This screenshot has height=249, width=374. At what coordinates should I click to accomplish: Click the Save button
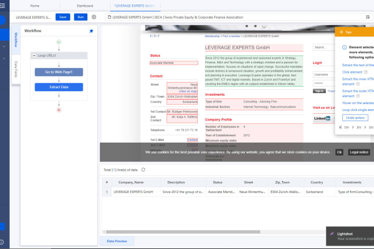[63, 17]
